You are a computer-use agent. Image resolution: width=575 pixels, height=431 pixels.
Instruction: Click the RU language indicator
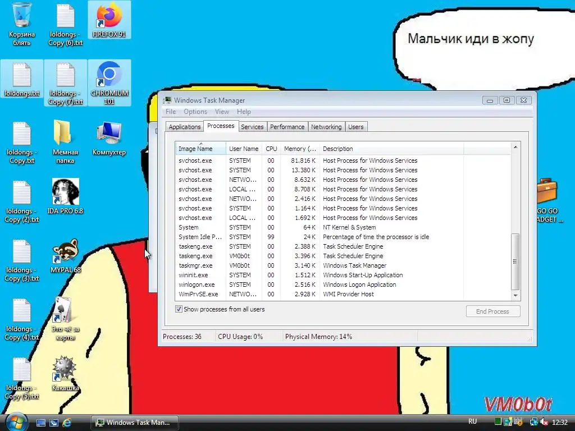coord(472,421)
